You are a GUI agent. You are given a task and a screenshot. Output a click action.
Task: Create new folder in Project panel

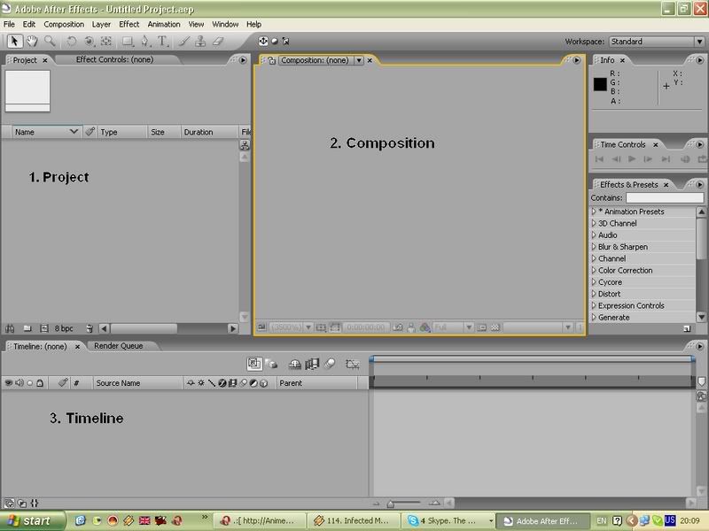(27, 328)
